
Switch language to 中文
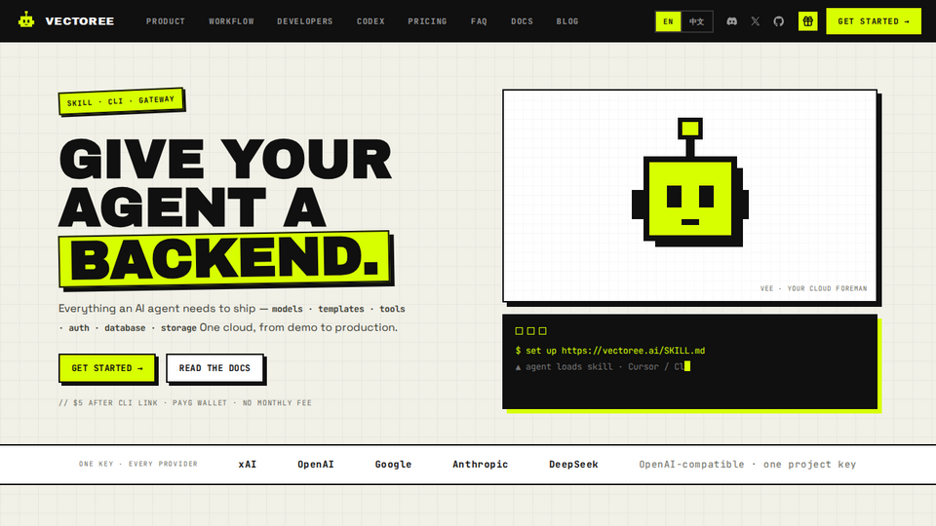(696, 21)
